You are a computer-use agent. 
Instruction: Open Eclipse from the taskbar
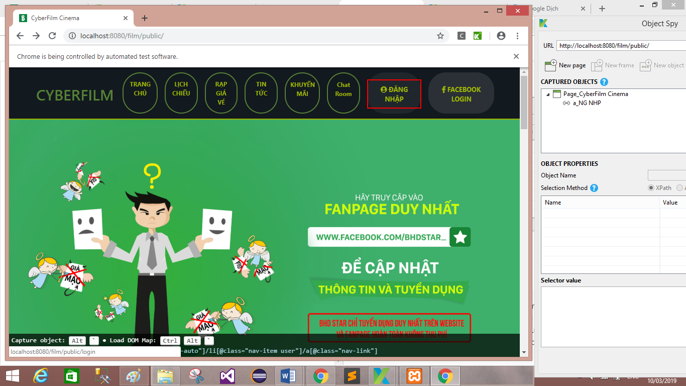259,375
